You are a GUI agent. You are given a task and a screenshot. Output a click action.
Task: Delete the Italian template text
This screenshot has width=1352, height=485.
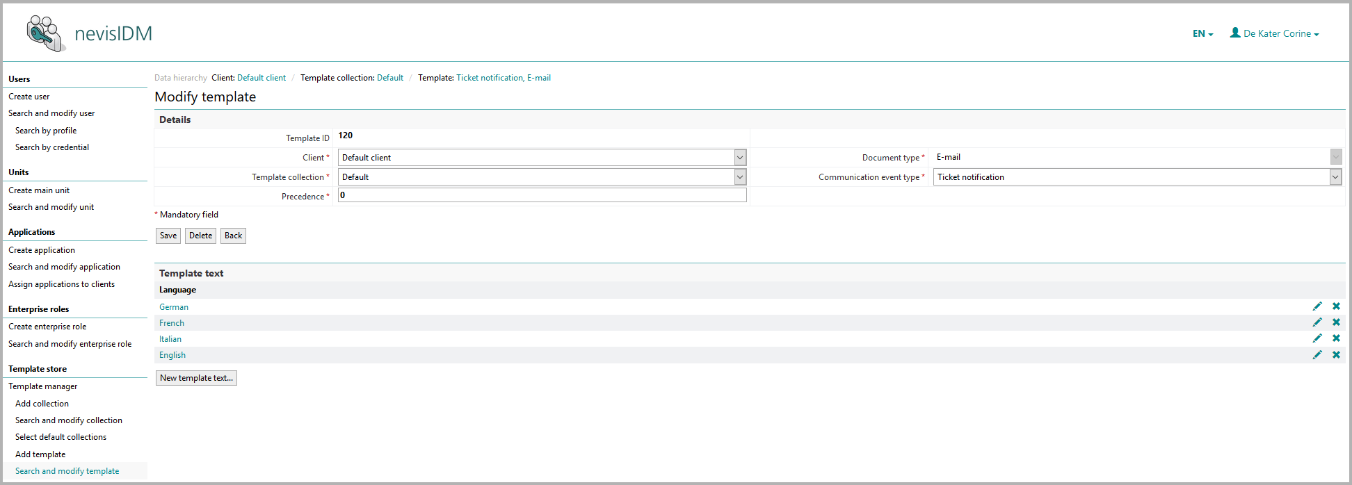tap(1335, 338)
